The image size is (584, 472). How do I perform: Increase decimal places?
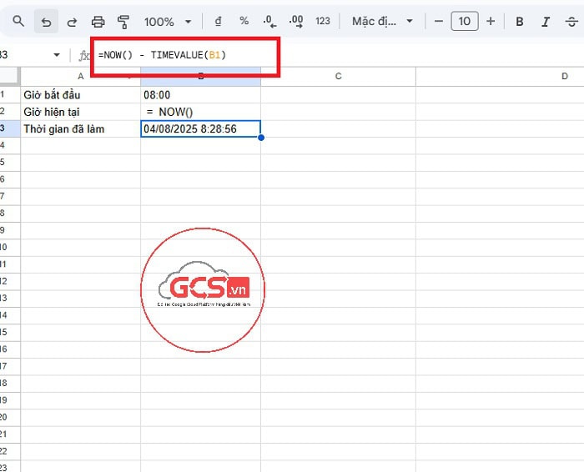295,21
